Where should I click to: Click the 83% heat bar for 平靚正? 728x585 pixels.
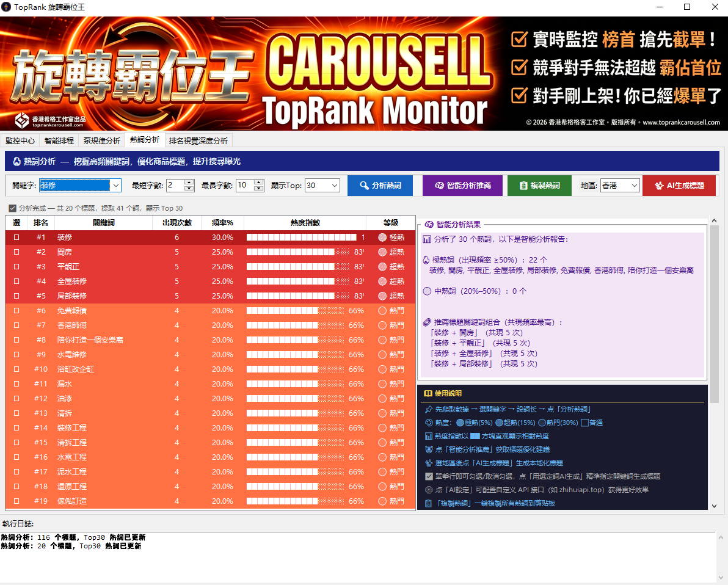click(298, 266)
